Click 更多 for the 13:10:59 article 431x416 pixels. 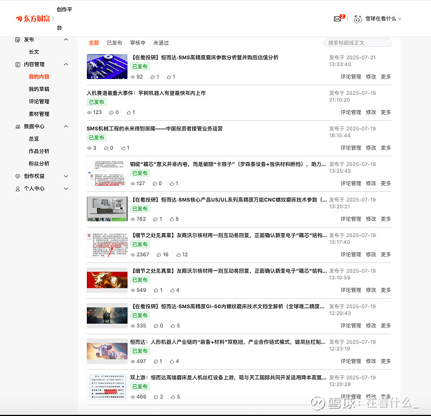386,290
